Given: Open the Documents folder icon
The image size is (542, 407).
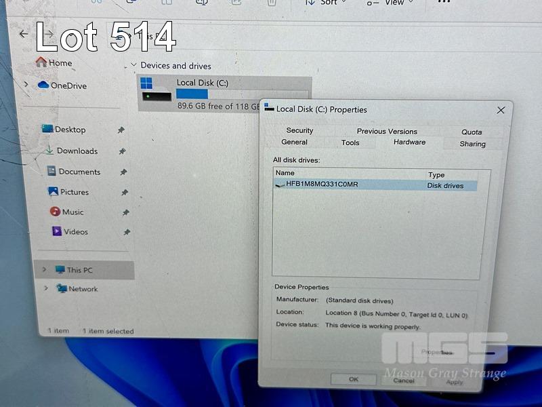Looking at the screenshot, I should 51,172.
